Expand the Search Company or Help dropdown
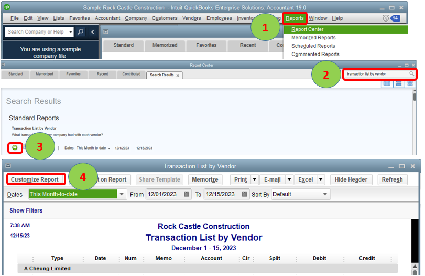This screenshot has height=276, width=425. click(x=71, y=32)
